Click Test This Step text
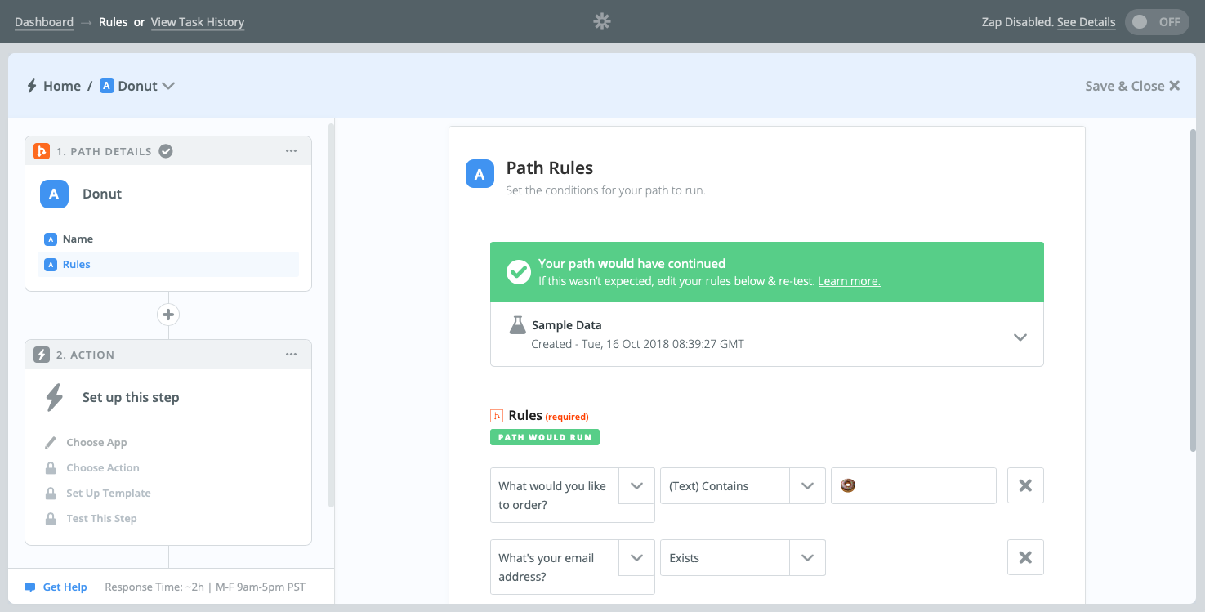Image resolution: width=1205 pixels, height=612 pixels. (101, 519)
